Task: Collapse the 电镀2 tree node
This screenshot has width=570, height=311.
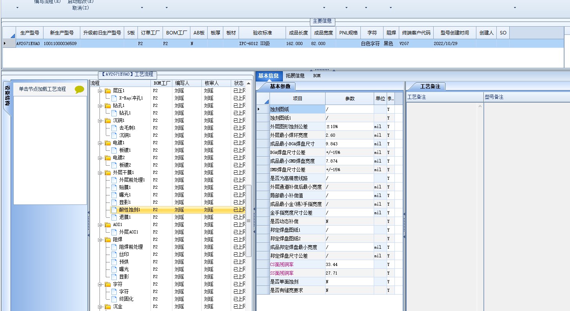Action: [x=100, y=157]
